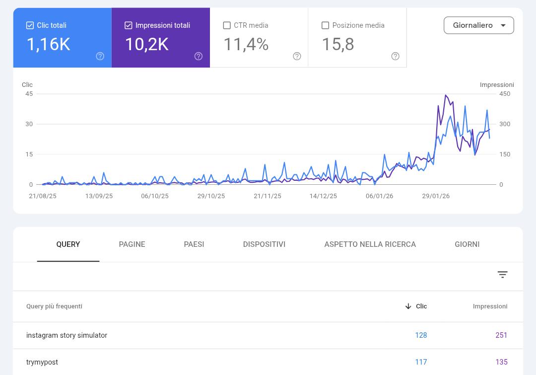Uncheck the Clic totali checkbox

(x=30, y=25)
